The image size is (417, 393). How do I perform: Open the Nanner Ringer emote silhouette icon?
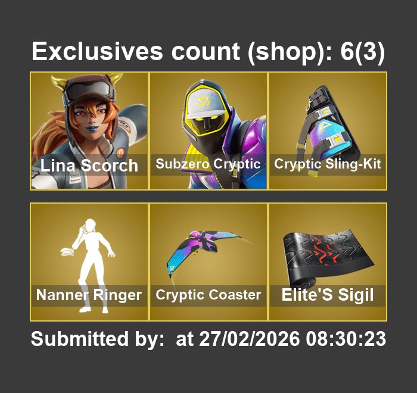pyautogui.click(x=89, y=262)
